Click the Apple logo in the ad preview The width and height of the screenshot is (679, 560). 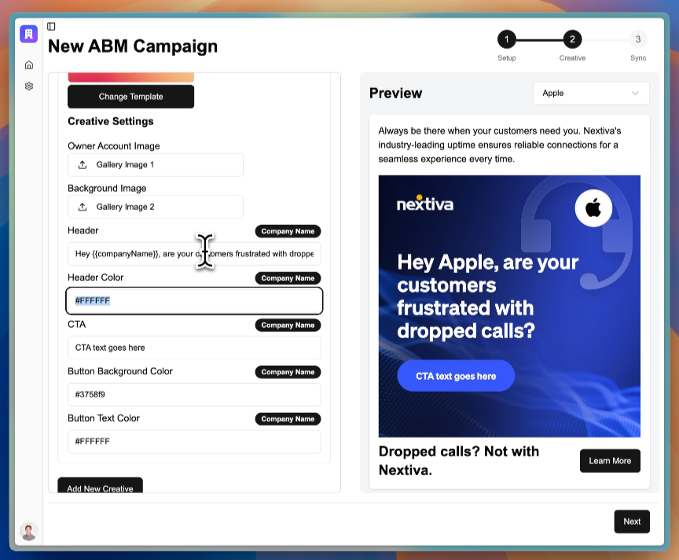[x=593, y=208]
